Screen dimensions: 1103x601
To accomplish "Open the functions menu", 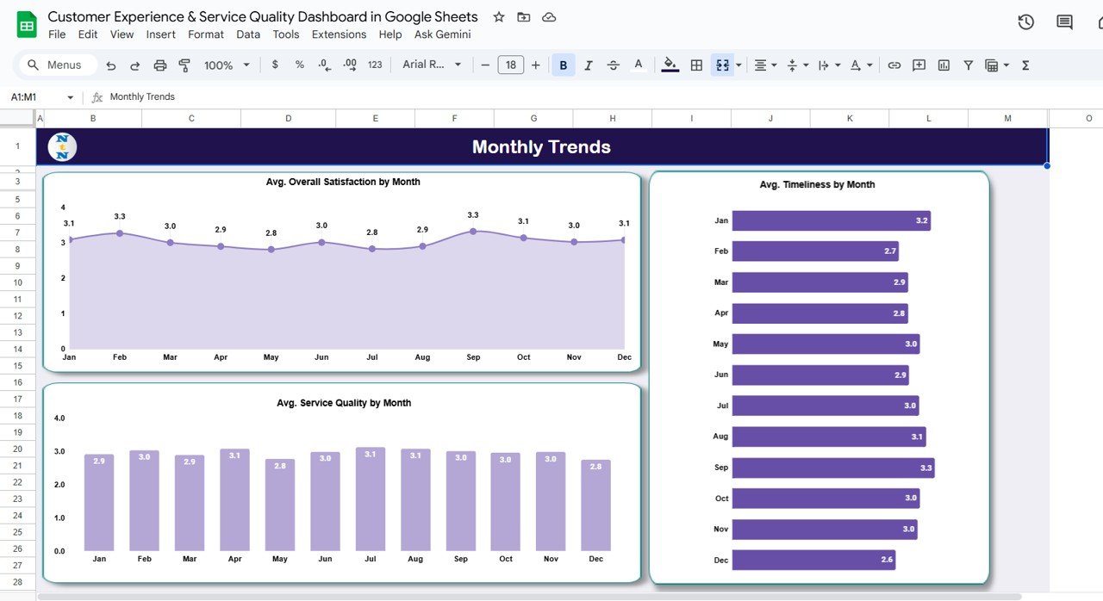I will [x=1025, y=65].
